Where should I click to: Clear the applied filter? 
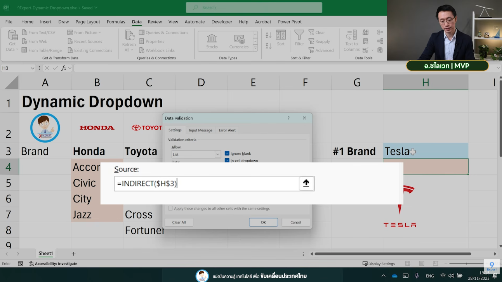coord(317,33)
